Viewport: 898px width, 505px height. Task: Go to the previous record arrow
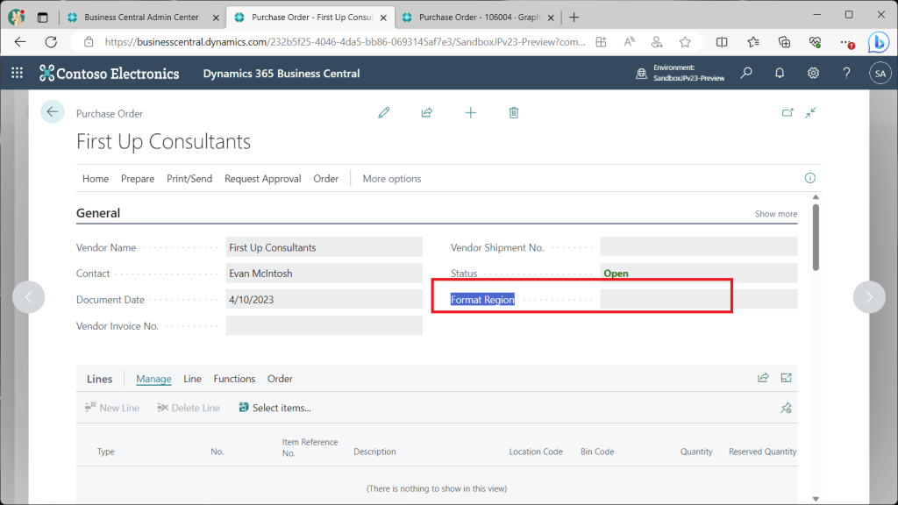[29, 296]
